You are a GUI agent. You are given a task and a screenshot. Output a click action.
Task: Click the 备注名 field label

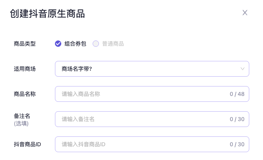coord(22,116)
